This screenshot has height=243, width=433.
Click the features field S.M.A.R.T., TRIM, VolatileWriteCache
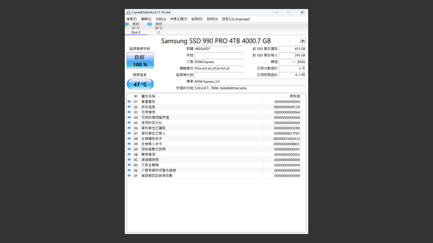(x=250, y=88)
